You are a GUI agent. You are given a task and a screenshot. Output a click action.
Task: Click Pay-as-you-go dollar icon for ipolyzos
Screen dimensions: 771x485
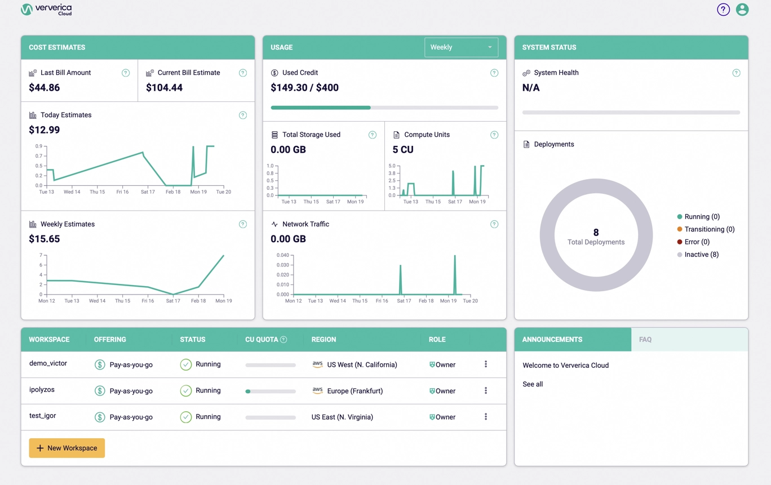(100, 390)
